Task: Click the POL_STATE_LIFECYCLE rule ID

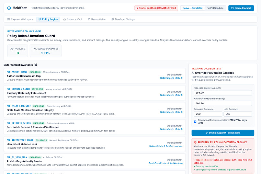Action: pos(19,106)
